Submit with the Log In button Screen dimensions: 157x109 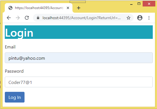coord(15,97)
